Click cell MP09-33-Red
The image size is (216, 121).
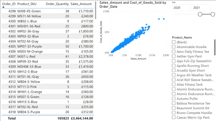28,62
